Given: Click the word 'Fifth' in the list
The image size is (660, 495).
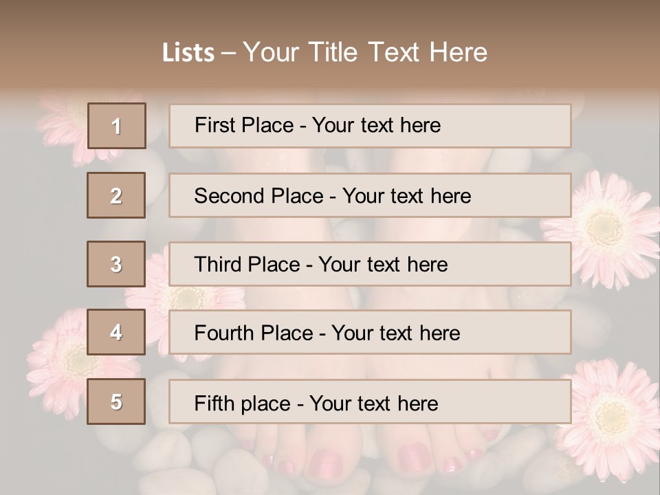Looking at the screenshot, I should 214,403.
